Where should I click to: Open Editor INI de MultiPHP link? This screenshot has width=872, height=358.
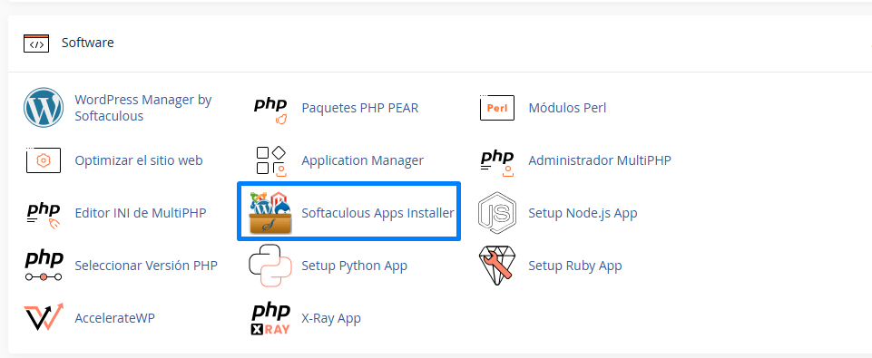140,213
